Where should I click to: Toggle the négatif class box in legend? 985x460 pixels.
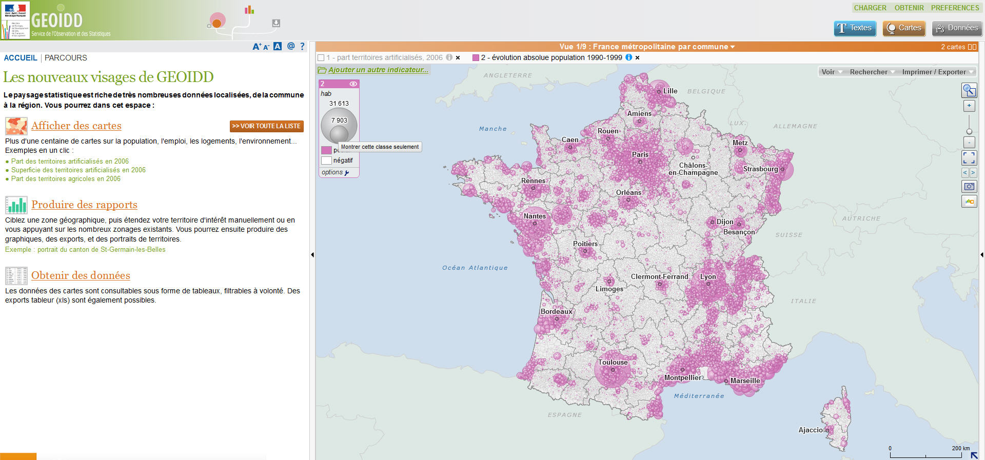[x=326, y=161]
